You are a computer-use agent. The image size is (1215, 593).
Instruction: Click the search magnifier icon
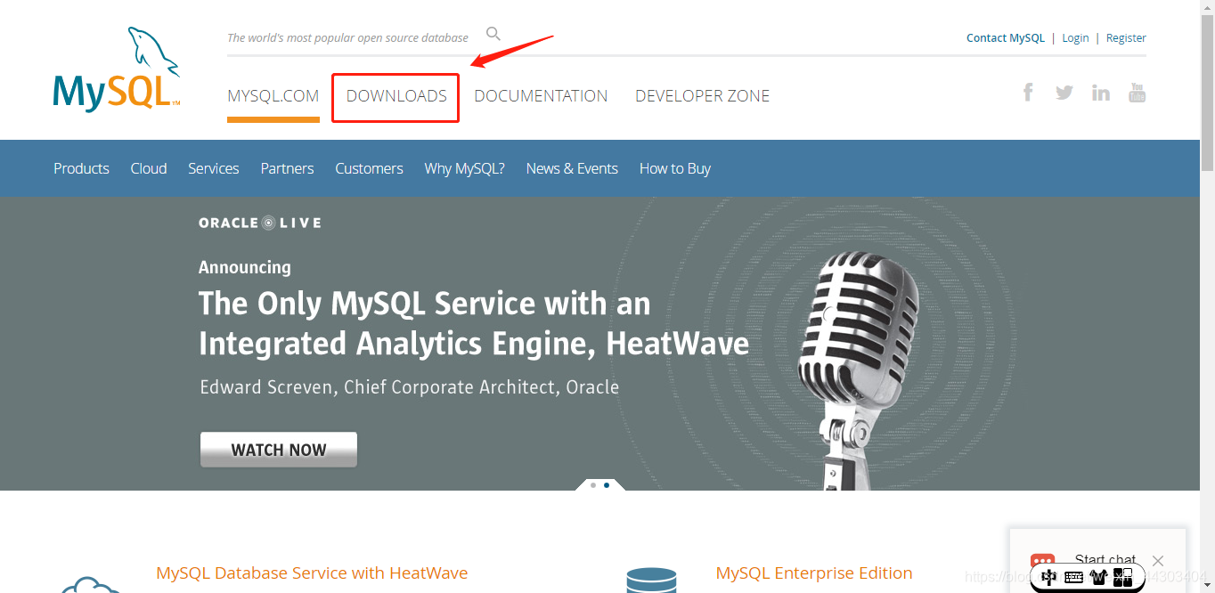tap(493, 34)
